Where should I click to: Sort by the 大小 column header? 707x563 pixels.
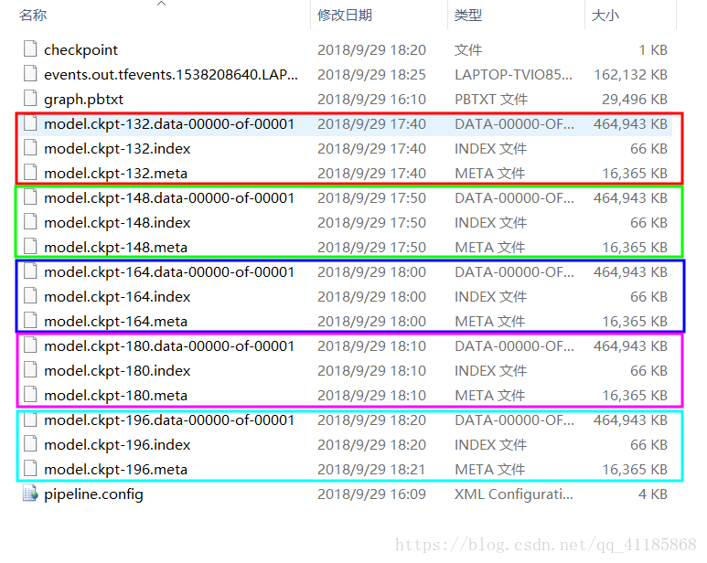[x=605, y=16]
